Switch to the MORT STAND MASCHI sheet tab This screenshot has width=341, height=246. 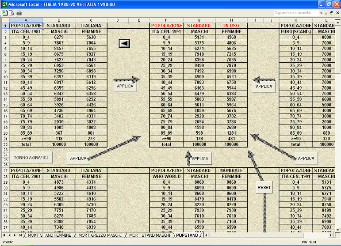click(149, 235)
